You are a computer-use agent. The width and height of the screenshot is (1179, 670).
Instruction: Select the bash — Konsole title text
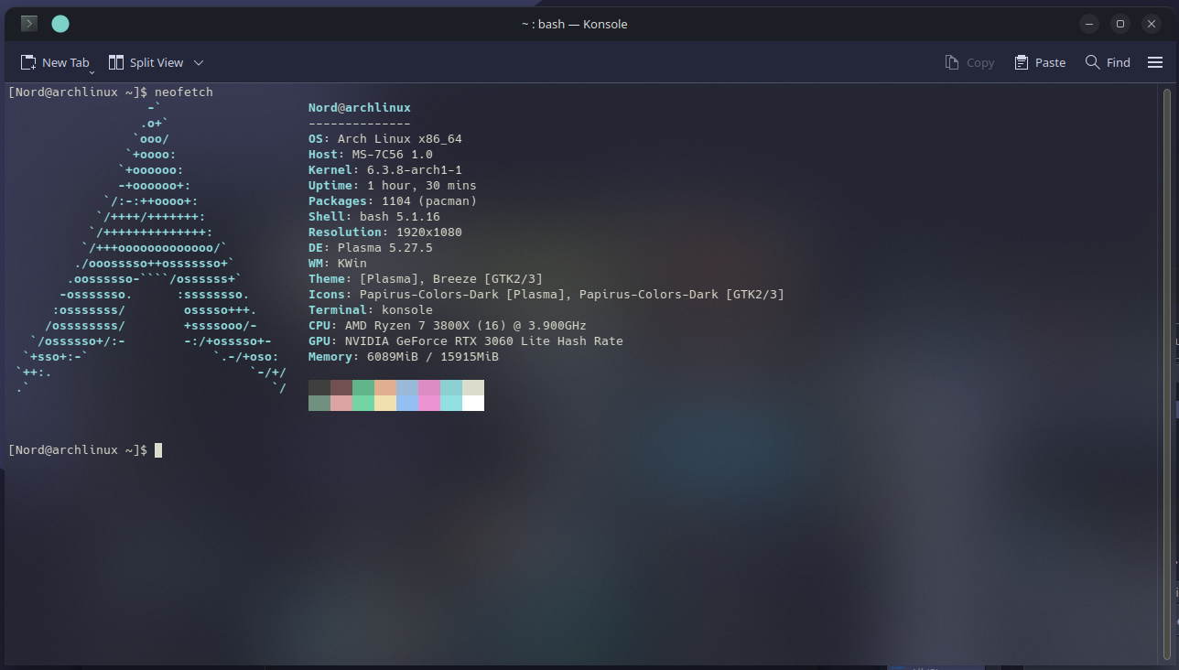click(x=575, y=24)
